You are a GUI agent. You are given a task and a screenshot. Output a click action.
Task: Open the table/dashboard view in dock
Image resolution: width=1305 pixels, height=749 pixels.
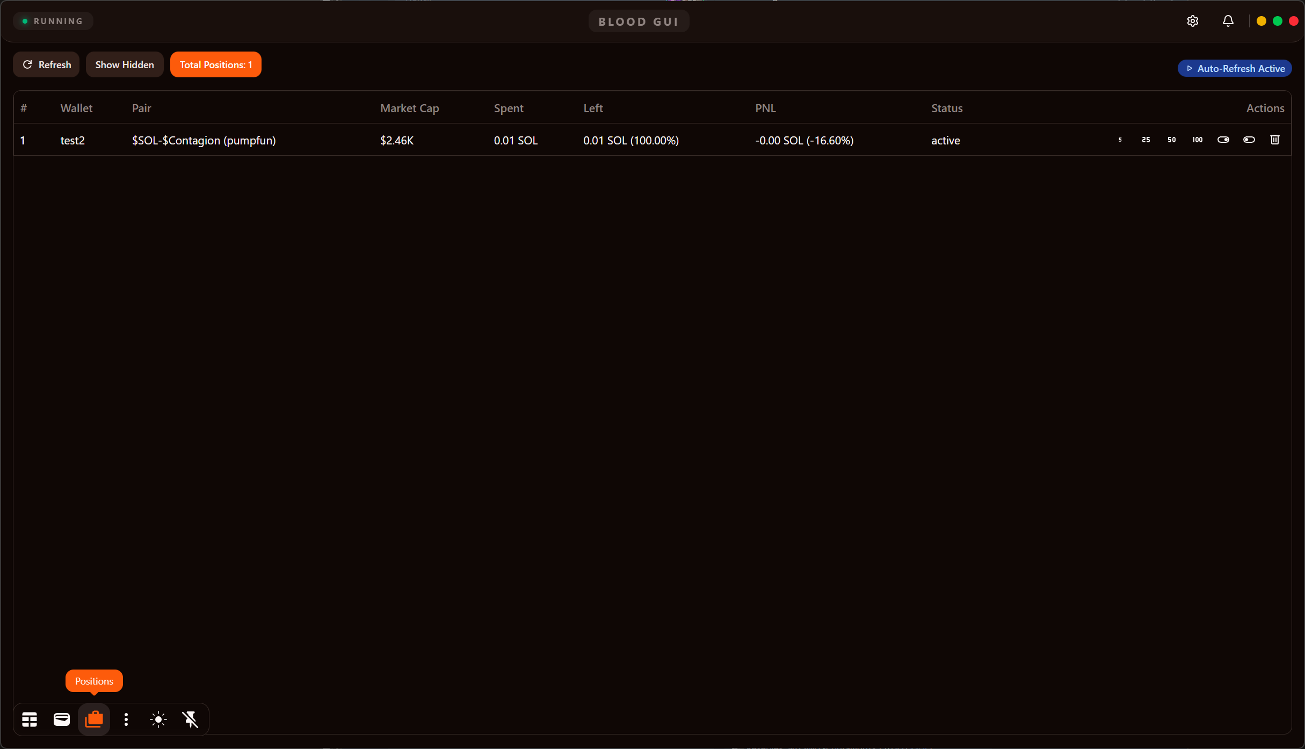click(30, 719)
